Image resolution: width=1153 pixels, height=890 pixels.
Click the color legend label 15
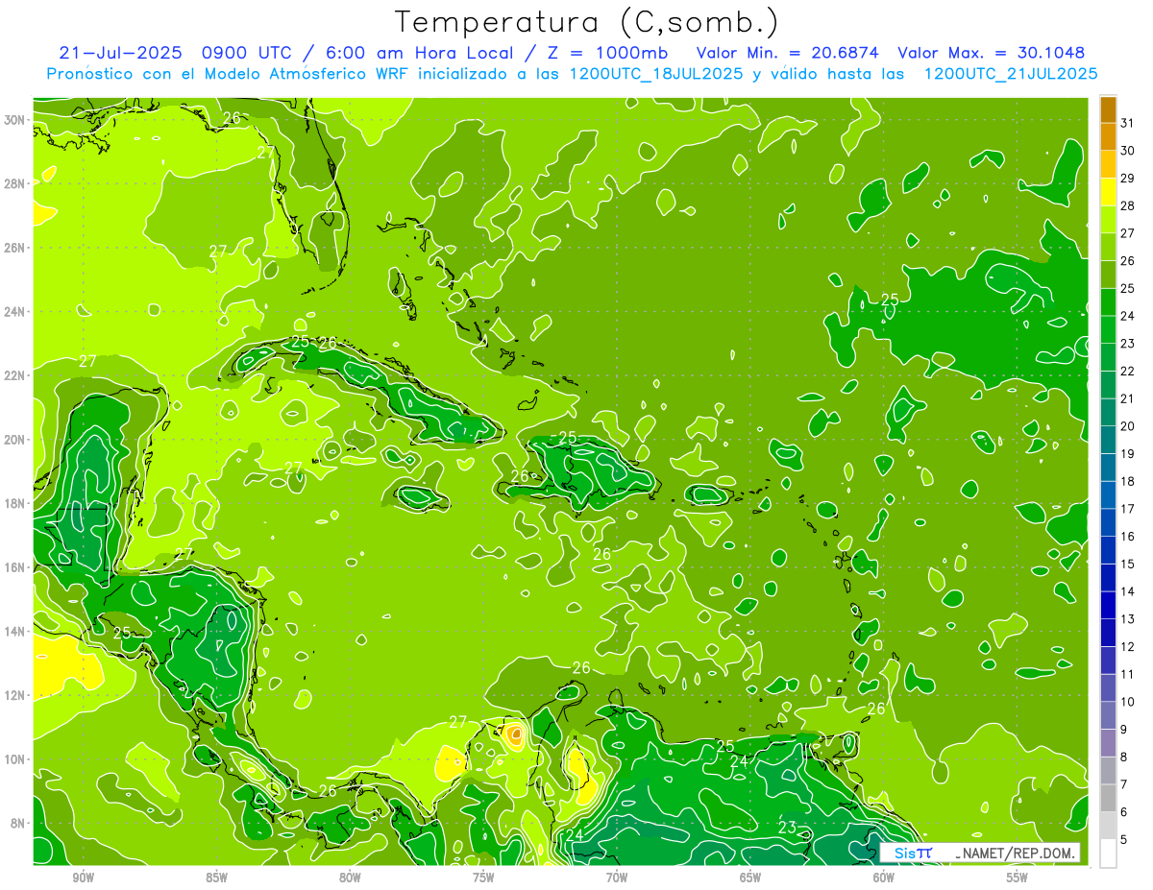[x=1128, y=564]
